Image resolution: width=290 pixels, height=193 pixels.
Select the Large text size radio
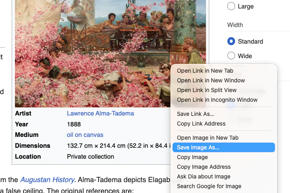pos(231,6)
